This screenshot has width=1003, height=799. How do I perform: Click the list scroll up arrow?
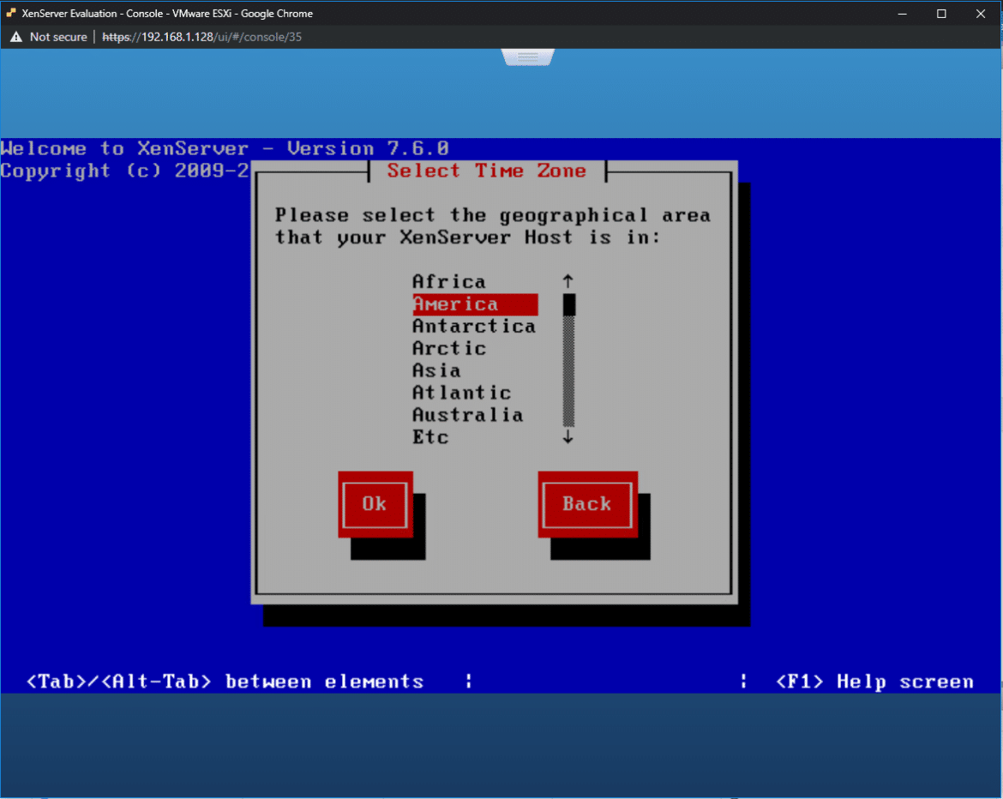(568, 281)
